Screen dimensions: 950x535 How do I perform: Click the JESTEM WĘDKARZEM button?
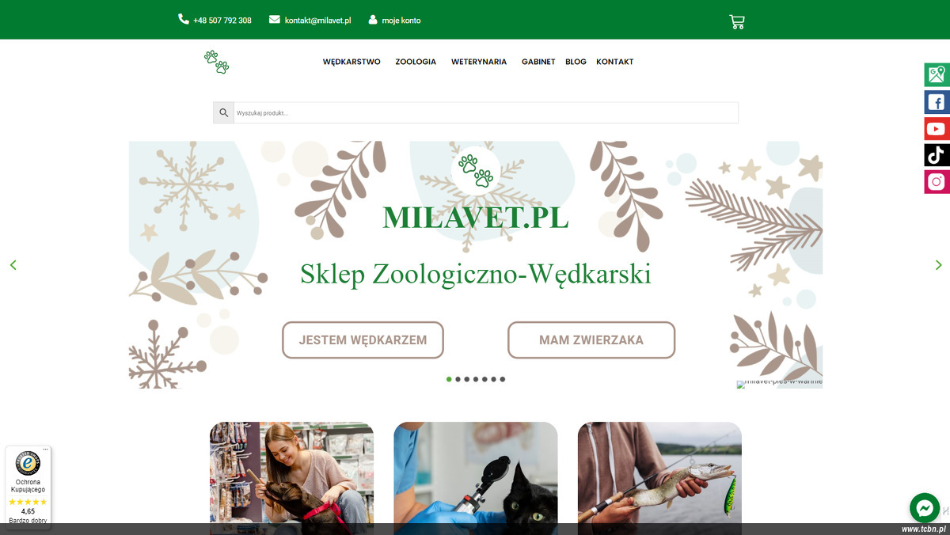(363, 340)
